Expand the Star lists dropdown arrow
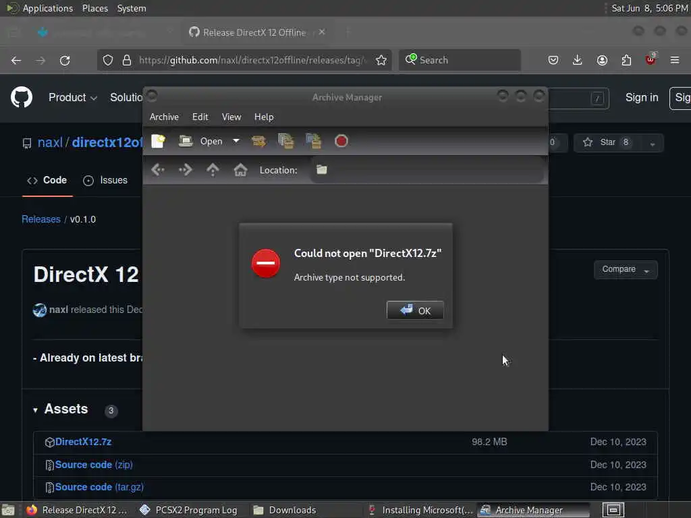Image resolution: width=691 pixels, height=518 pixels. pyautogui.click(x=653, y=144)
